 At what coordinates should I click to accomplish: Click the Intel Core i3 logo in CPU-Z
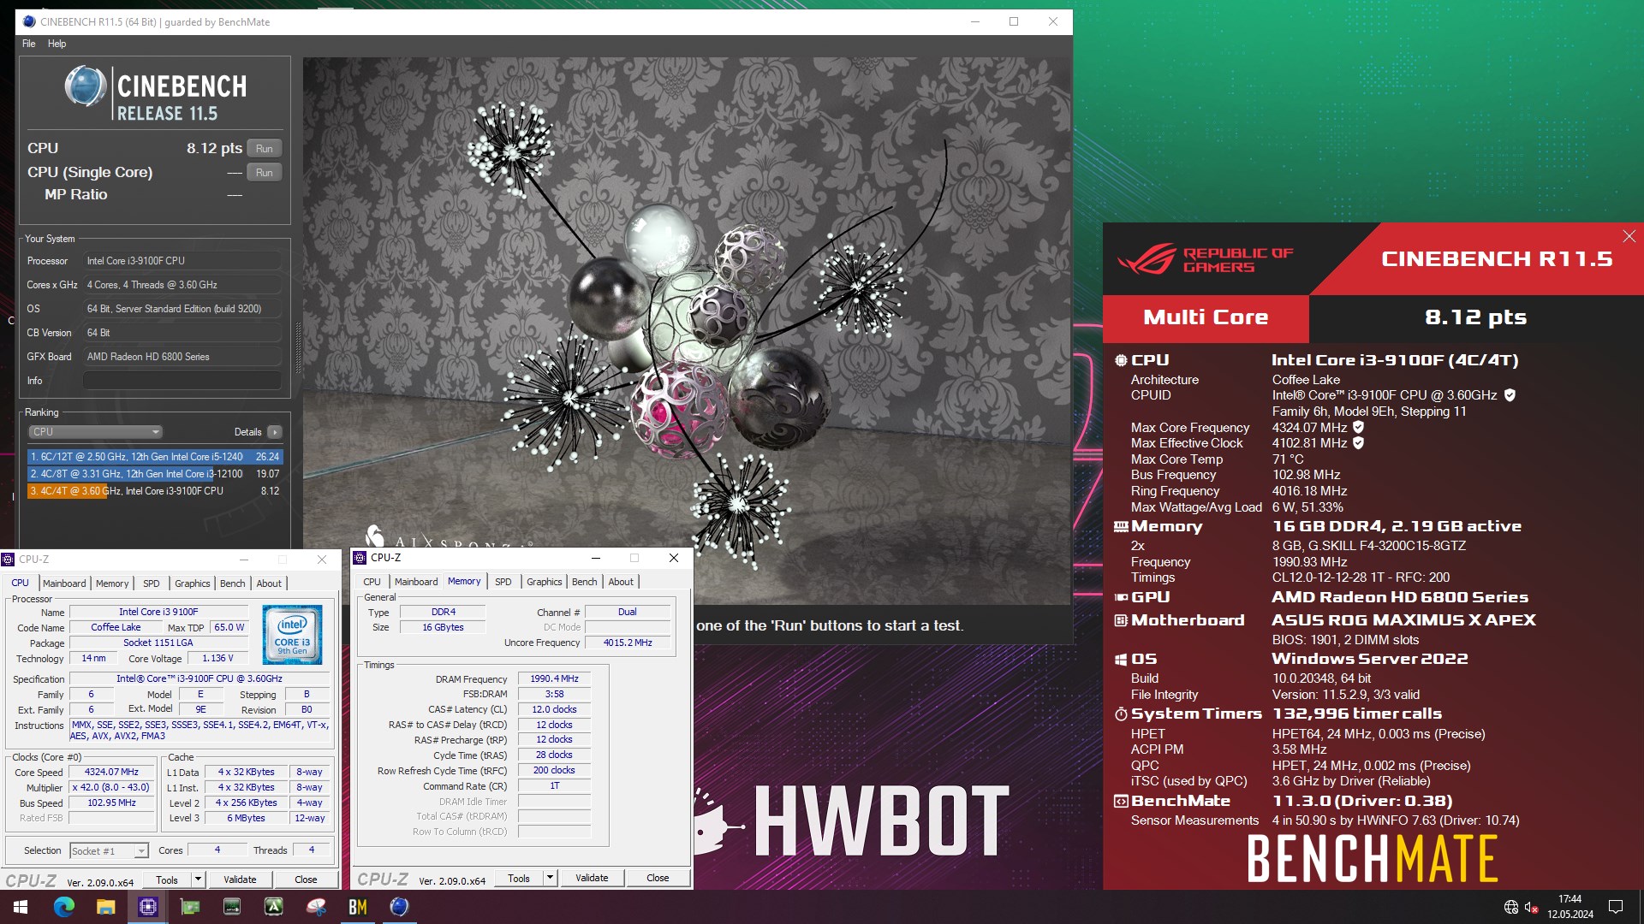(292, 635)
